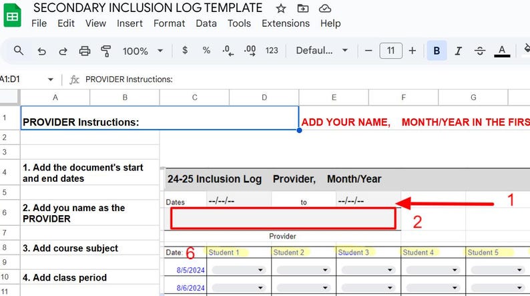Star the document with the star icon
This screenshot has width=530, height=296.
coord(280,9)
